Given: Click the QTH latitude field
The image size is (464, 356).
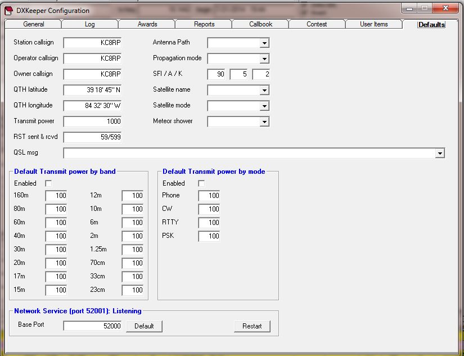Looking at the screenshot, I should 92,90.
